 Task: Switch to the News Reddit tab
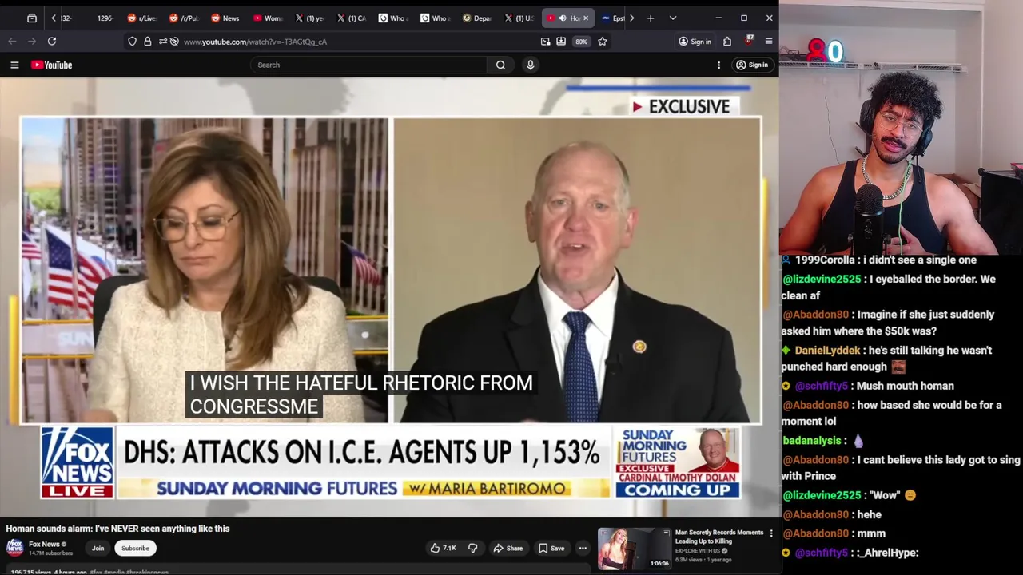pyautogui.click(x=225, y=18)
